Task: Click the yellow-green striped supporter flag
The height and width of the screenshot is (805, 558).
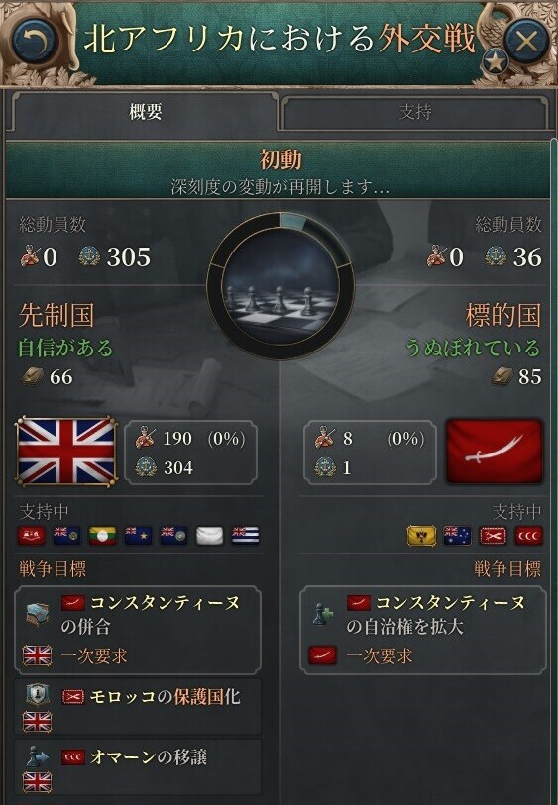Action: point(102,535)
